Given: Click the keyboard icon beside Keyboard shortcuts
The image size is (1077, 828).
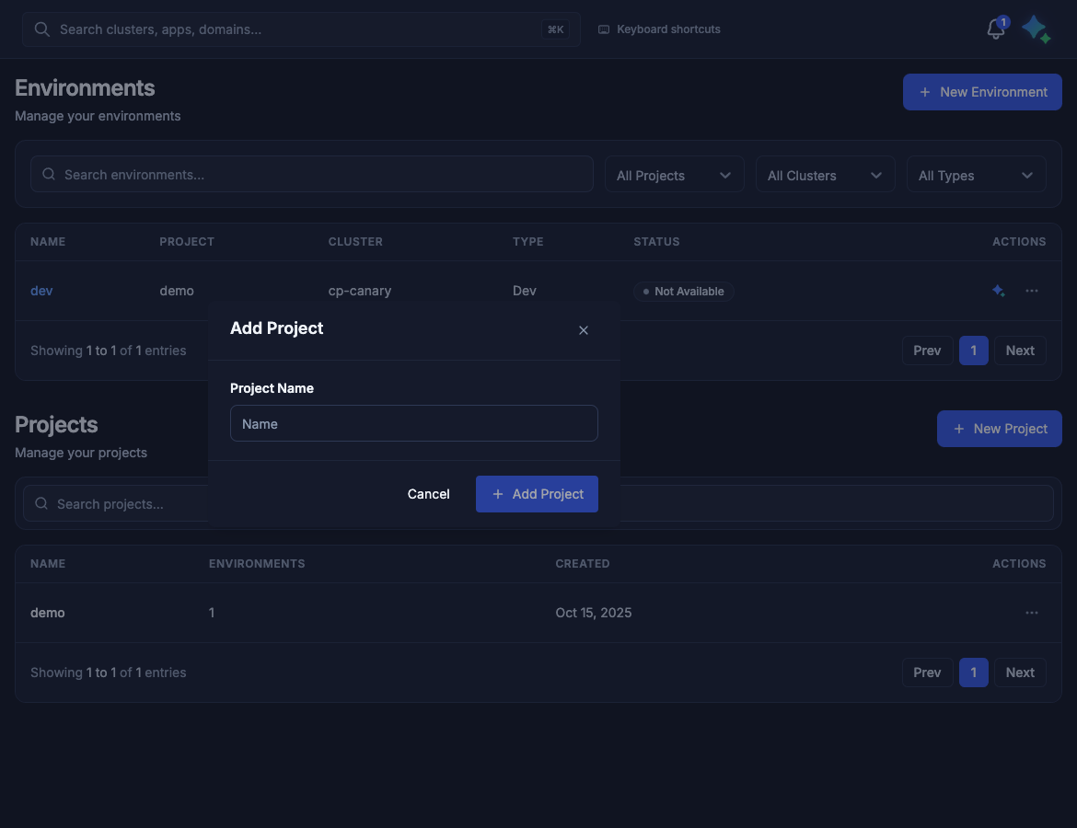Looking at the screenshot, I should pos(604,29).
